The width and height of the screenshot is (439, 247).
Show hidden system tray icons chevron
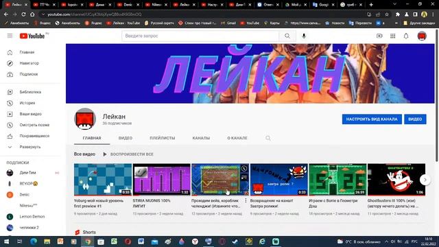coord(386,242)
